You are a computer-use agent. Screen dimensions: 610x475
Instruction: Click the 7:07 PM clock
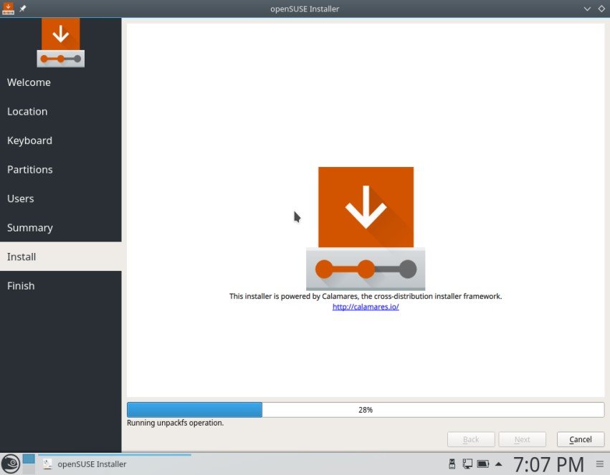point(548,464)
